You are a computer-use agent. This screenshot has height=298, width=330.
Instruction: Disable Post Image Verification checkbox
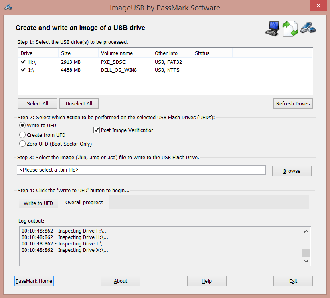(x=97, y=130)
